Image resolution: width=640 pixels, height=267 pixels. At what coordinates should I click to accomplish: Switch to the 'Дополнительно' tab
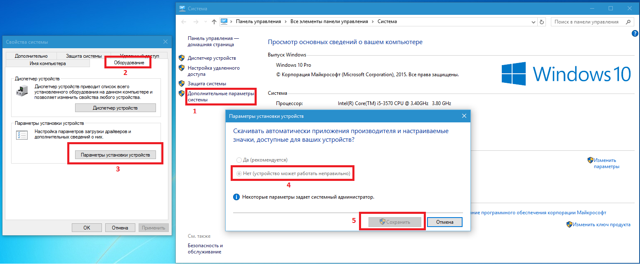(31, 56)
